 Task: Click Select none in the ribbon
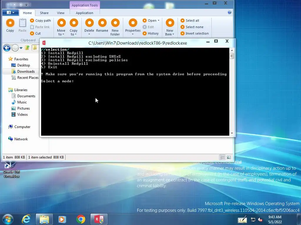point(192,27)
